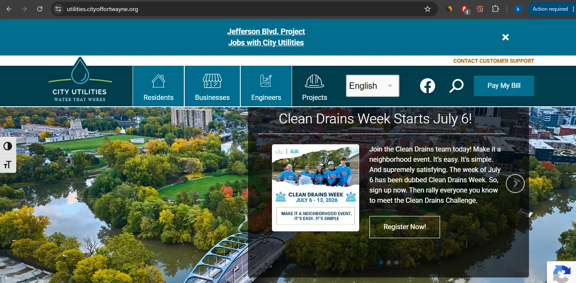Screen dimensions: 576x283
Task: Select the second carousel slide dot
Action: (389, 263)
